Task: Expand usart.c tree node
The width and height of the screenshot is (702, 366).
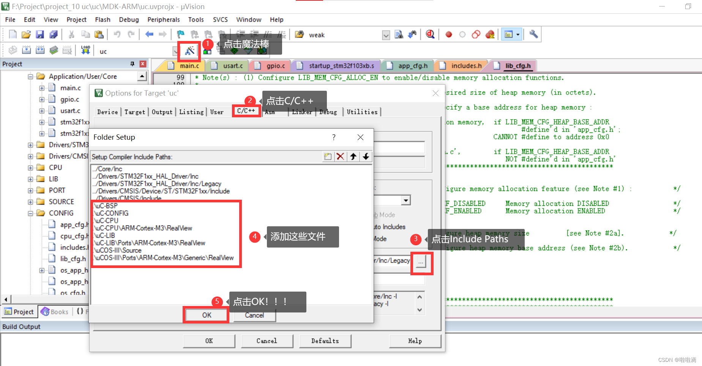Action: tap(42, 111)
